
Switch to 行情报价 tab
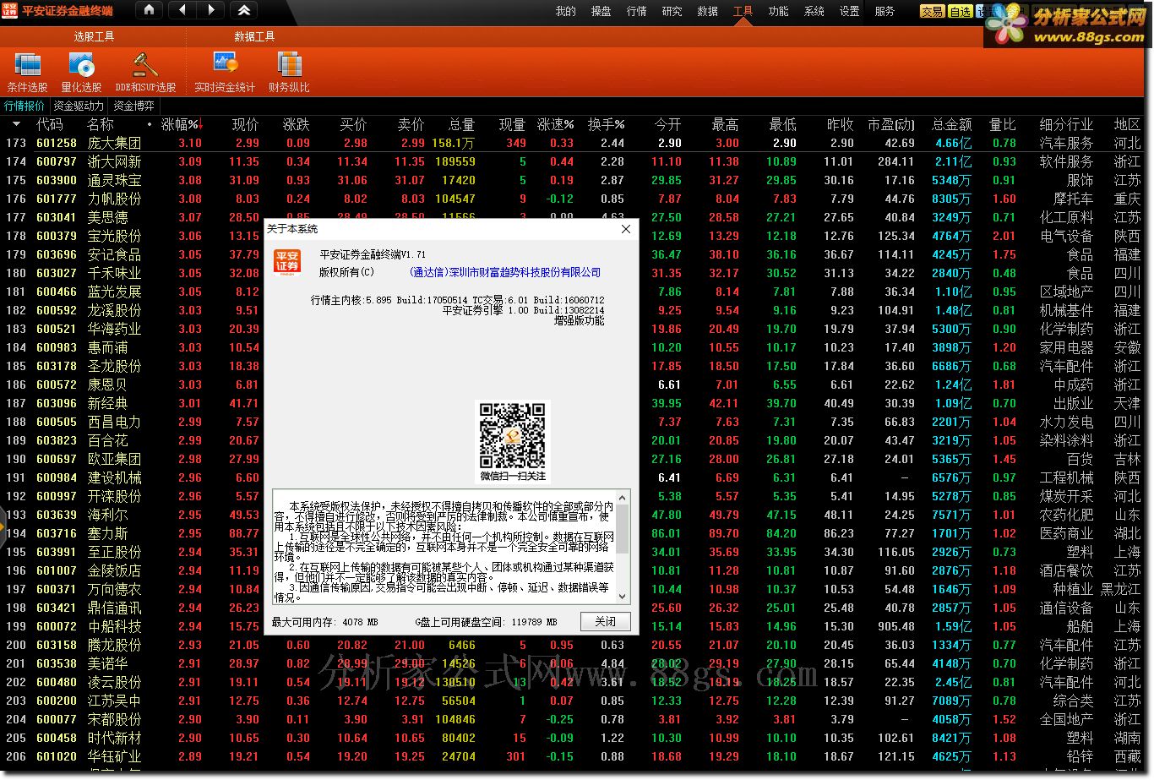pos(24,106)
